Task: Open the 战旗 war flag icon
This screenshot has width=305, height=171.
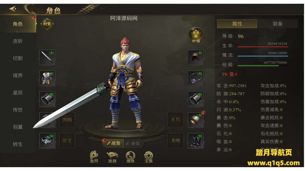Action: pyautogui.click(x=112, y=157)
